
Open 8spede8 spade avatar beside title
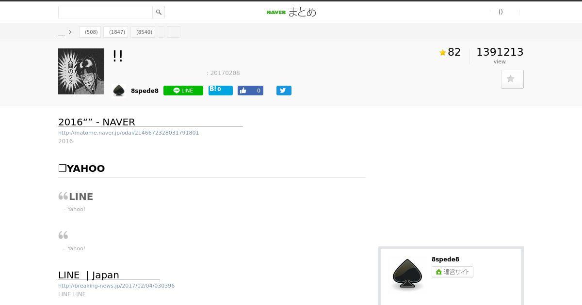(x=119, y=91)
